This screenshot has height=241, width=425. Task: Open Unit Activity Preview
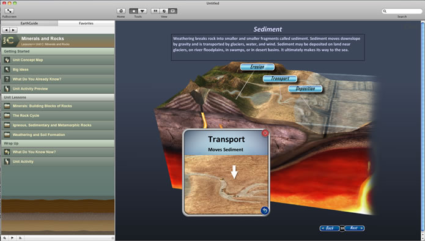[x=57, y=89]
